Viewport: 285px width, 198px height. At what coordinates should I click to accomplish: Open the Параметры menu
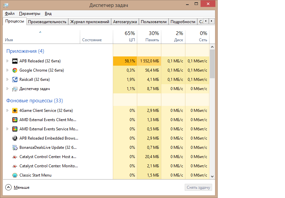tap(30, 14)
